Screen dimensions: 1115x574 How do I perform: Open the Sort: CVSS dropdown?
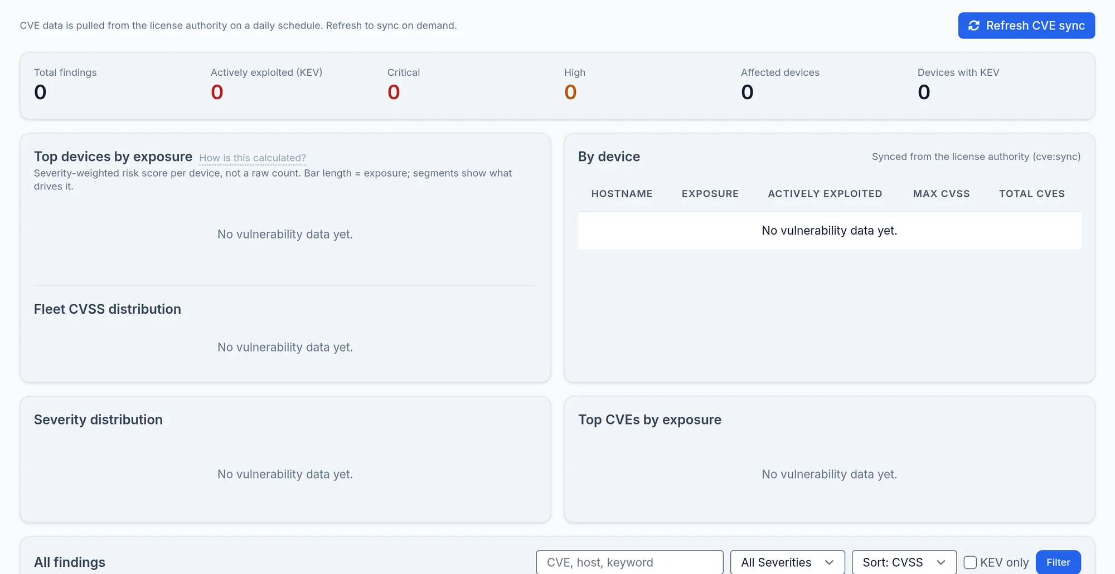point(904,562)
